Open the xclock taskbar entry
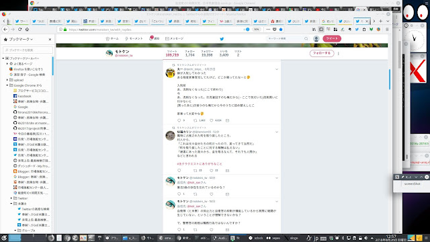The width and height of the screenshot is (430, 242). point(256,238)
